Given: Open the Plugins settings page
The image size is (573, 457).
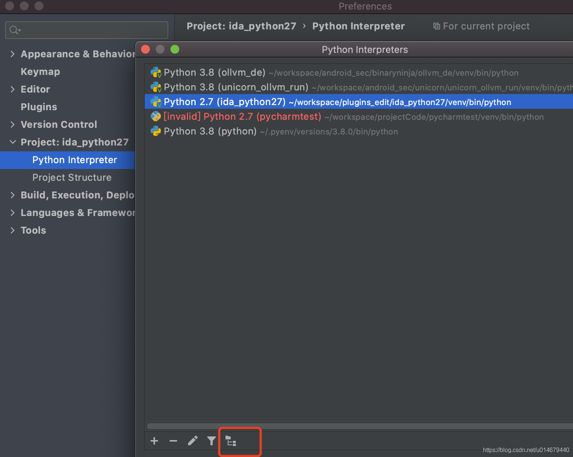Looking at the screenshot, I should click(x=39, y=107).
